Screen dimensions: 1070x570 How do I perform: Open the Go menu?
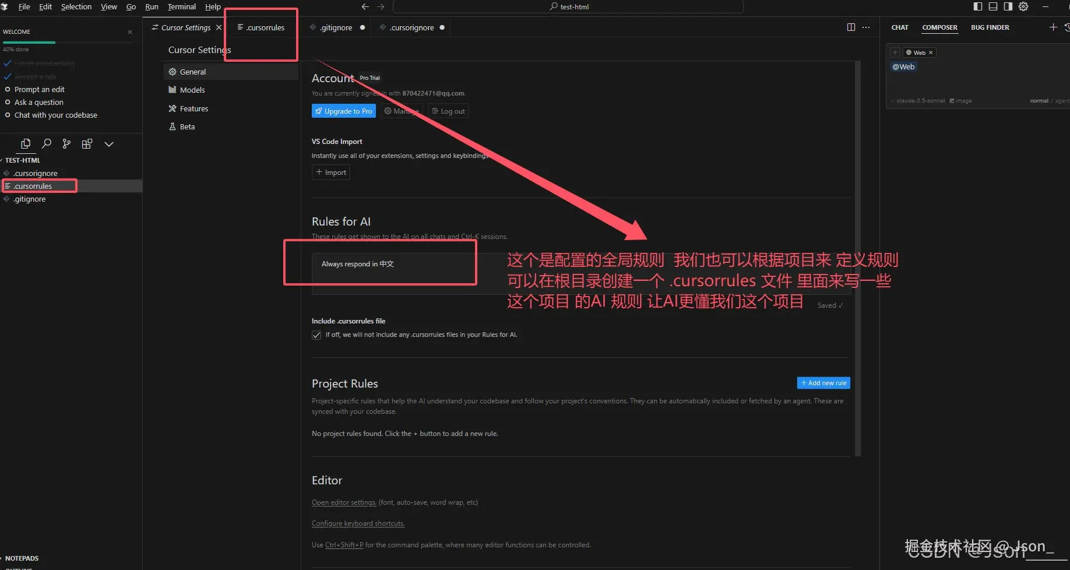coord(131,6)
